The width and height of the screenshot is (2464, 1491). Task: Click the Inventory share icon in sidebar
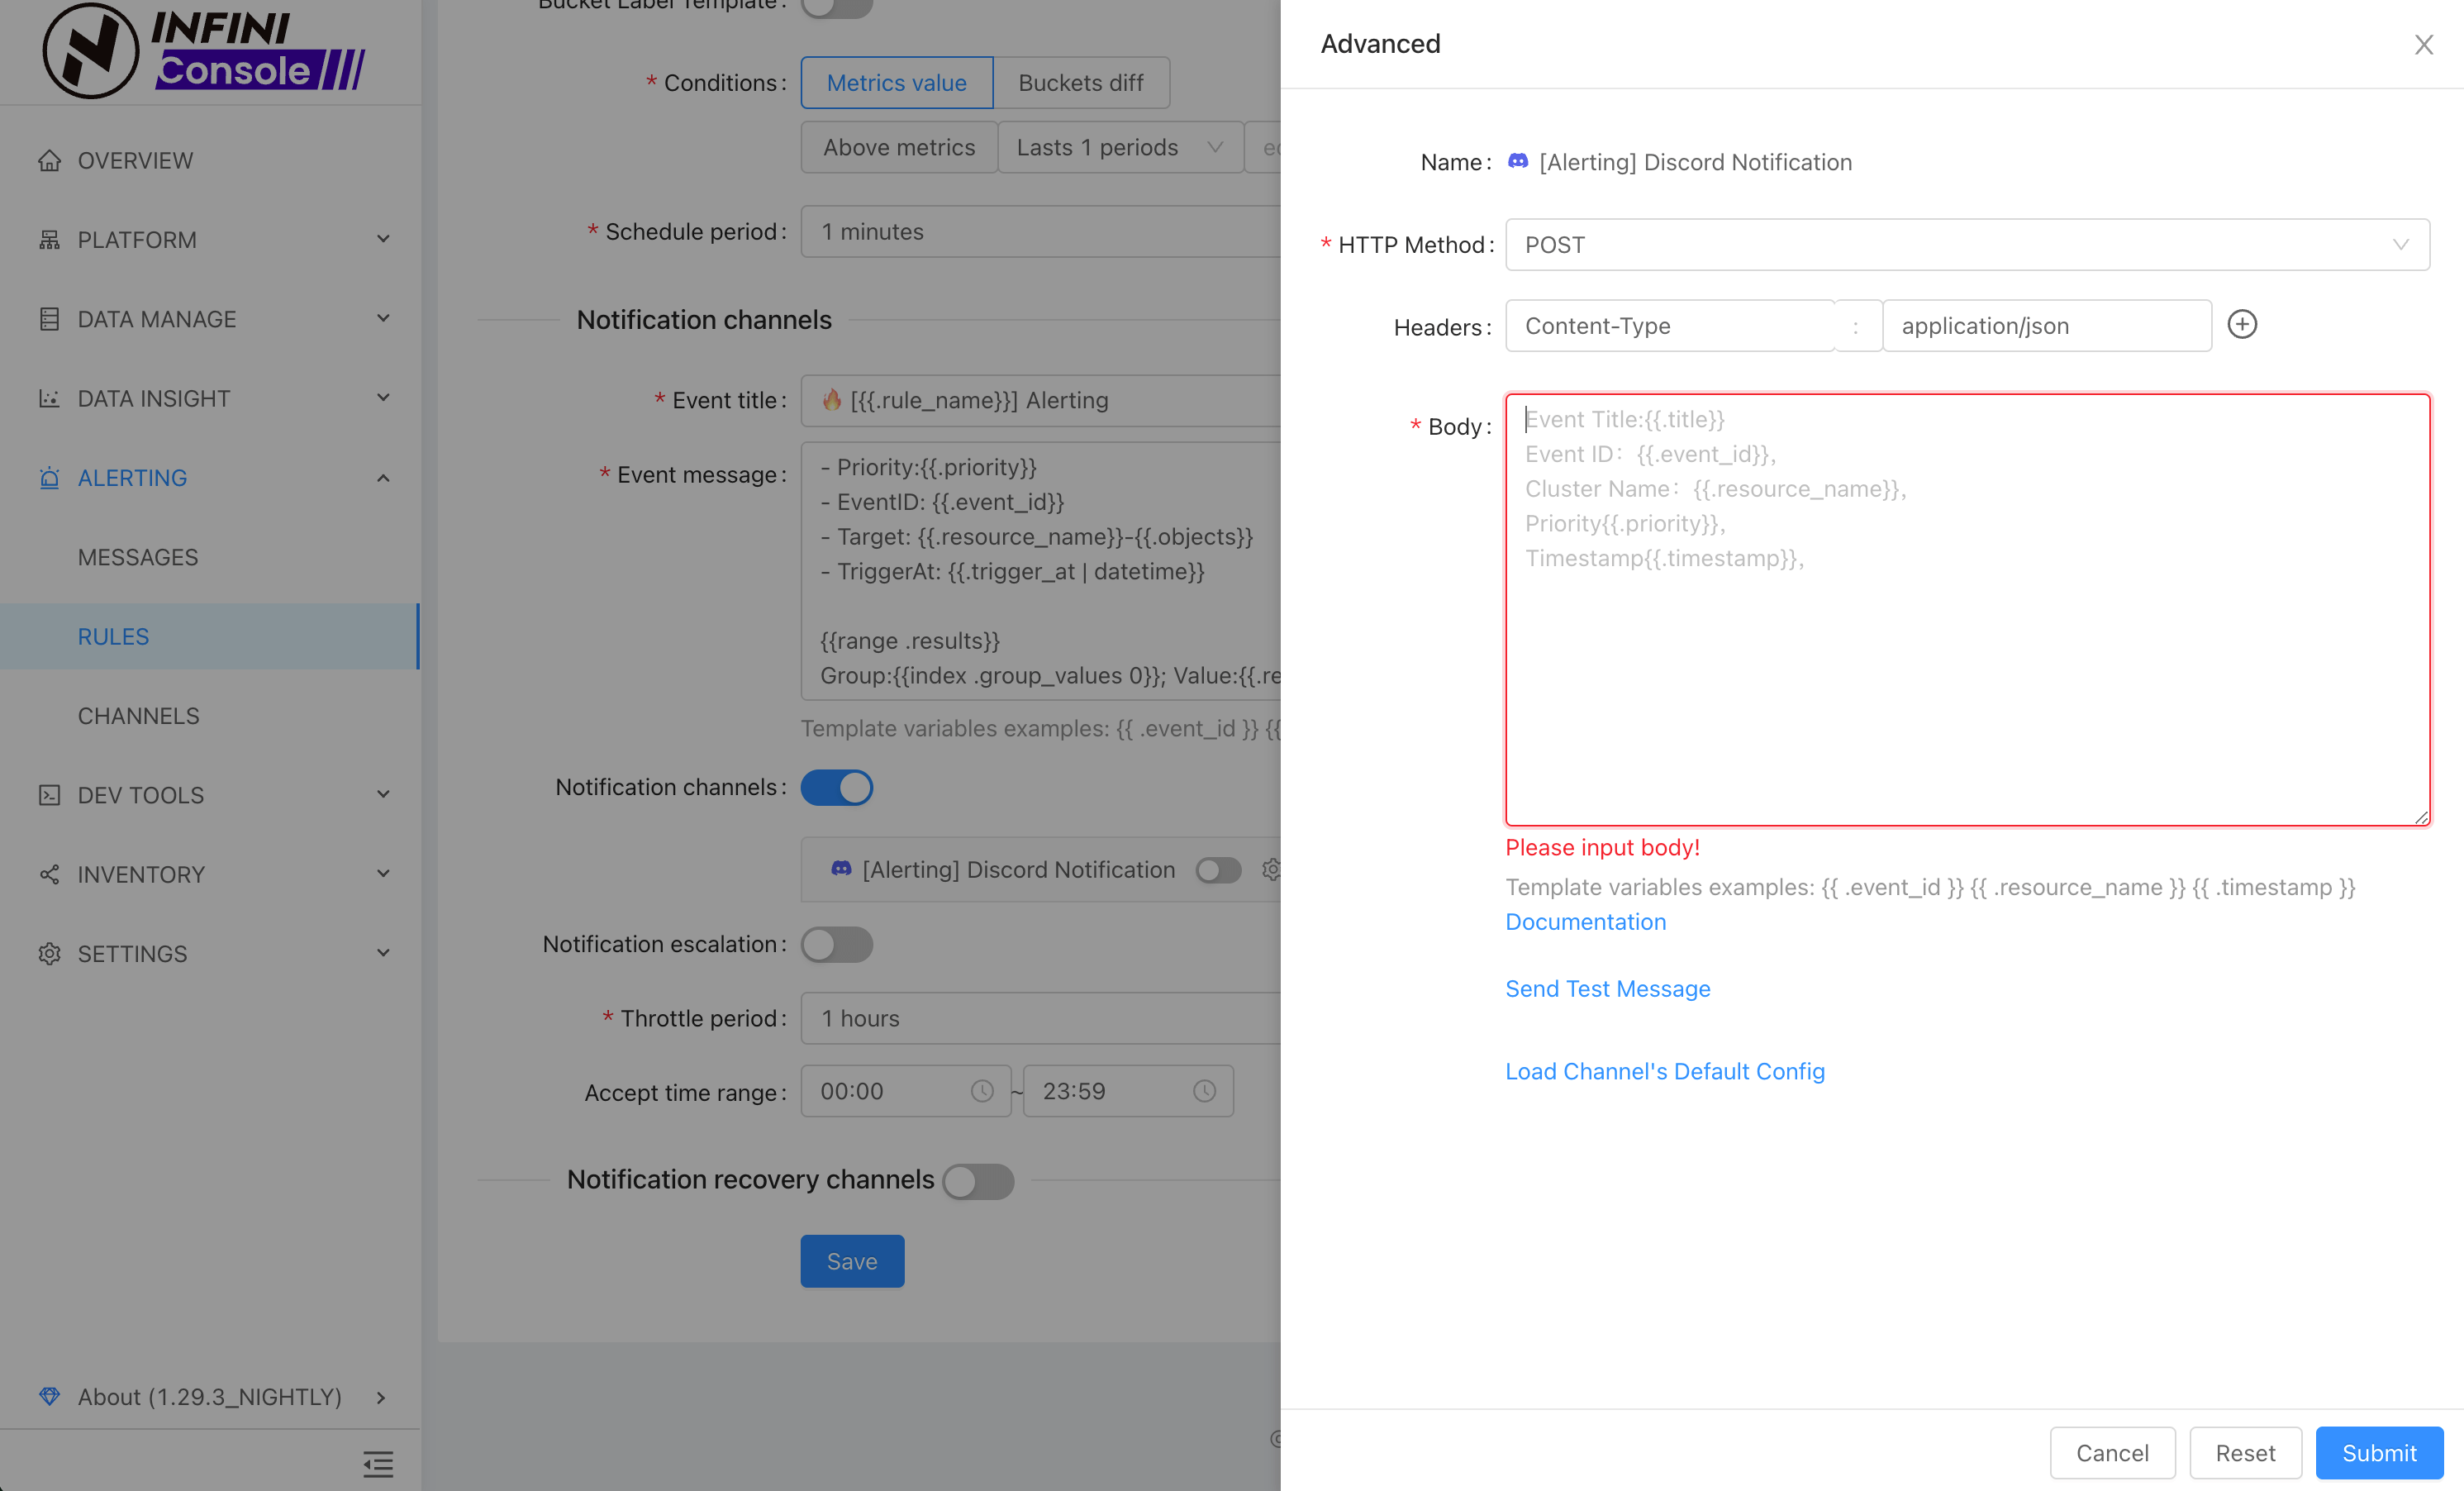pos(49,874)
